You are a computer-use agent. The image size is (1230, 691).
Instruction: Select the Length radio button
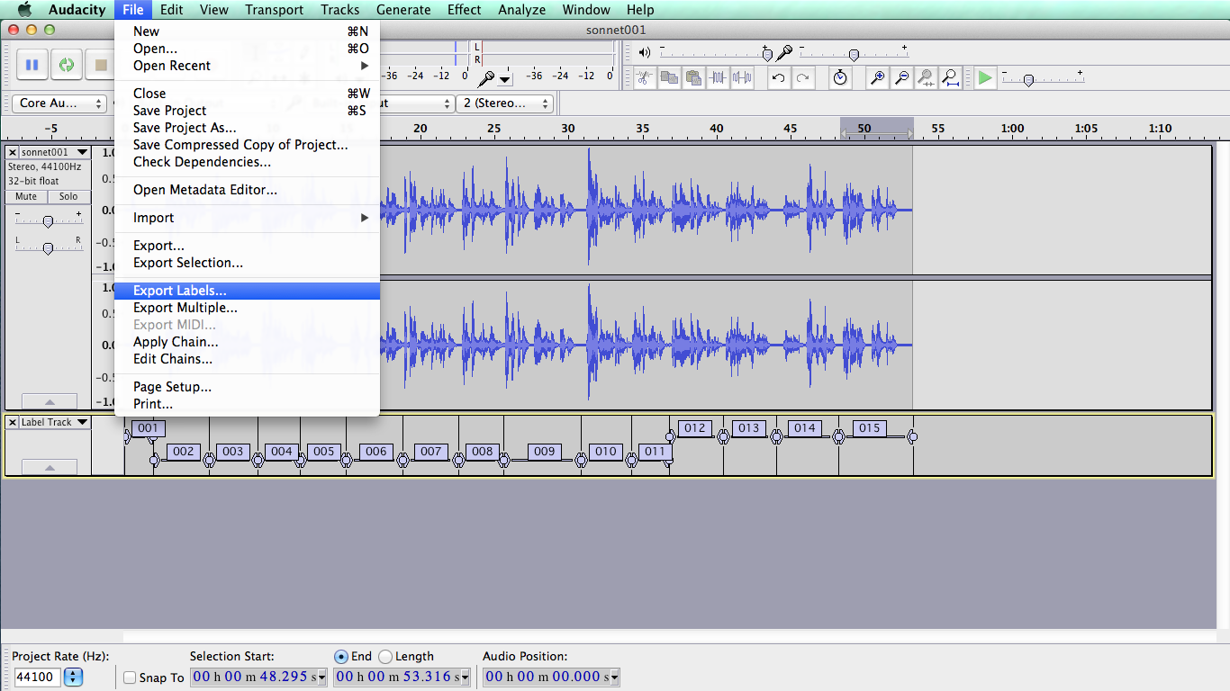coord(385,657)
